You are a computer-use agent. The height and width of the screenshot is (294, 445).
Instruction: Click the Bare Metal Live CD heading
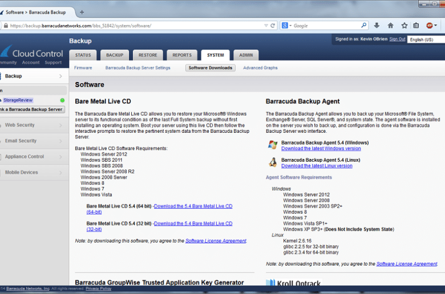(x=103, y=101)
